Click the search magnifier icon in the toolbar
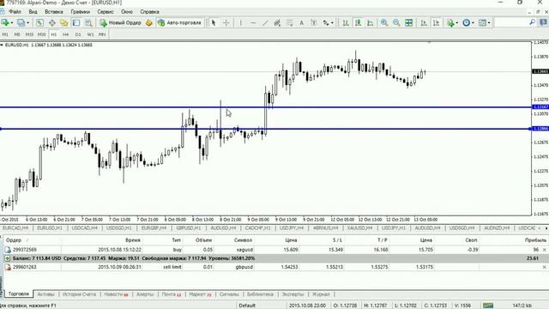The image size is (549, 309). click(x=532, y=22)
